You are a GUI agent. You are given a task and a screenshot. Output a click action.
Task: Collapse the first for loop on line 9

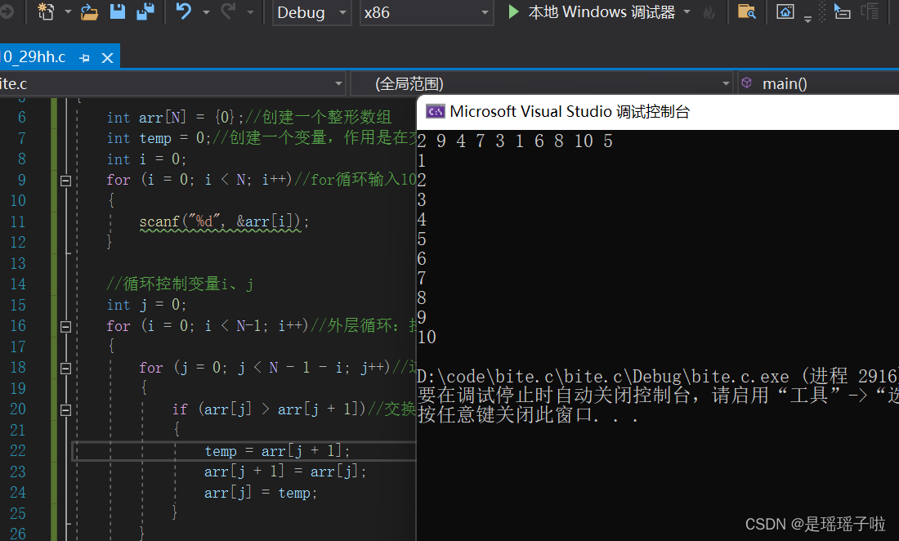tap(66, 181)
